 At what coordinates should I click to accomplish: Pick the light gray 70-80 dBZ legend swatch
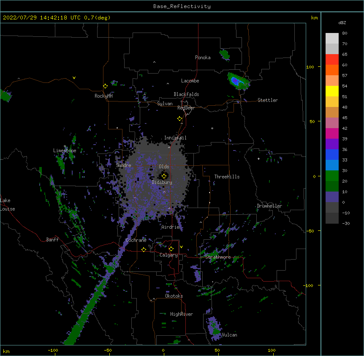coord(332,38)
